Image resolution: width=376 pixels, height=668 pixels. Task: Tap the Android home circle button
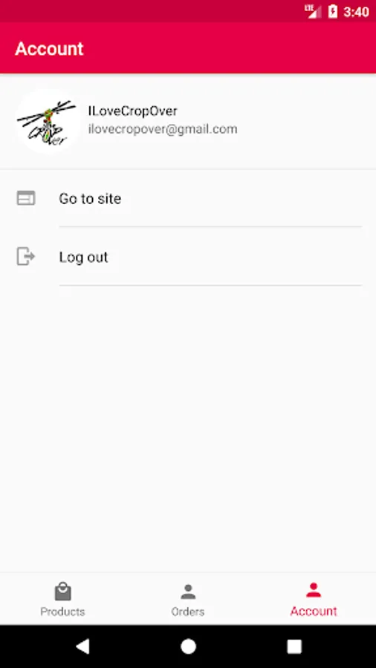[188, 646]
